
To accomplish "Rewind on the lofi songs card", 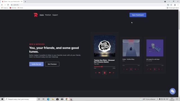I will (x=151, y=69).
